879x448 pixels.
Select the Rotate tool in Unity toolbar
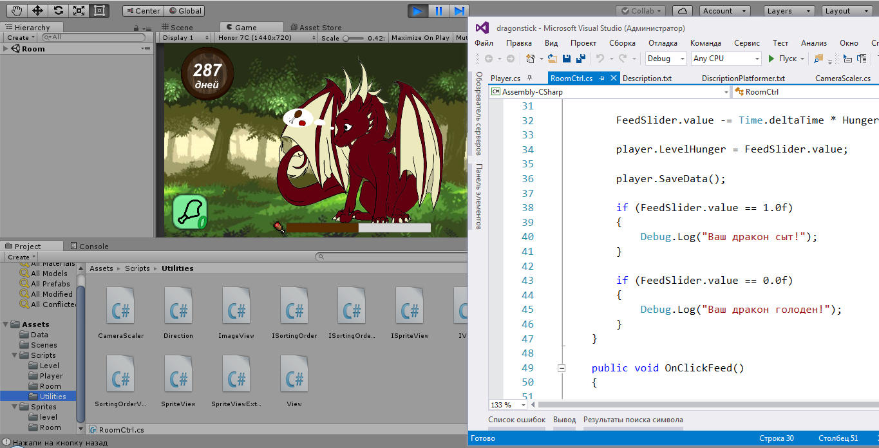(59, 10)
